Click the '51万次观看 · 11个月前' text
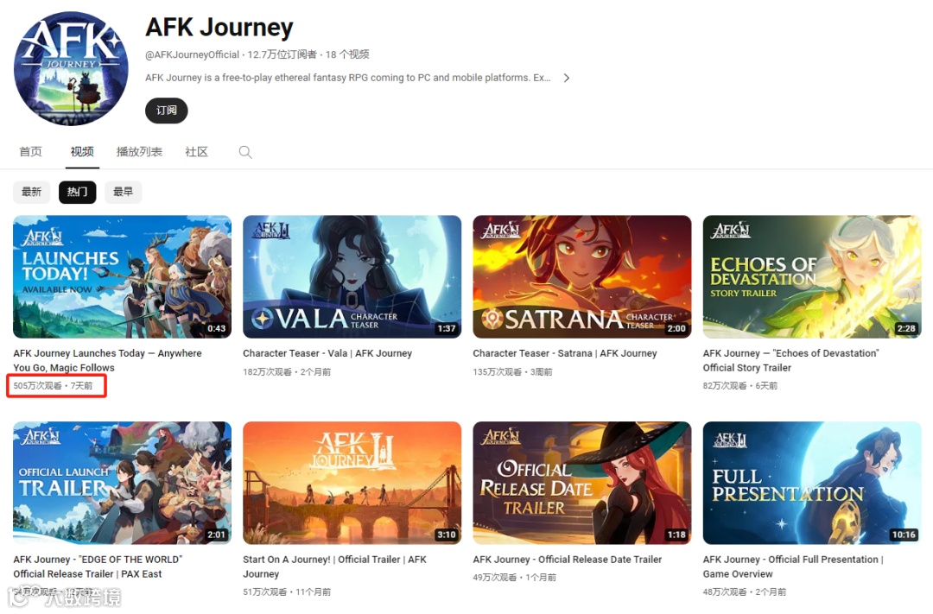The height and width of the screenshot is (614, 933). (x=287, y=592)
